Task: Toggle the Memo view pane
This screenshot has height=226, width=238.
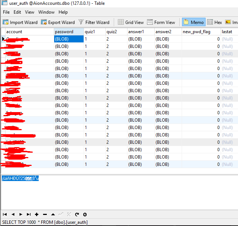Action: [193, 22]
